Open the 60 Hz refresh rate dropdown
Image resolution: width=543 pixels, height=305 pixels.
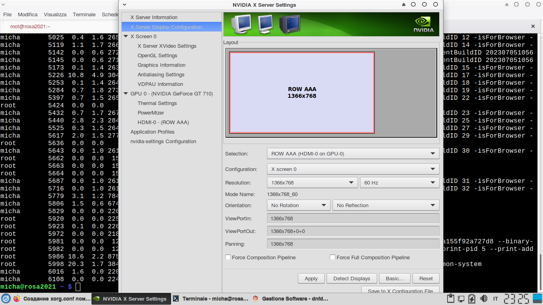coord(399,183)
